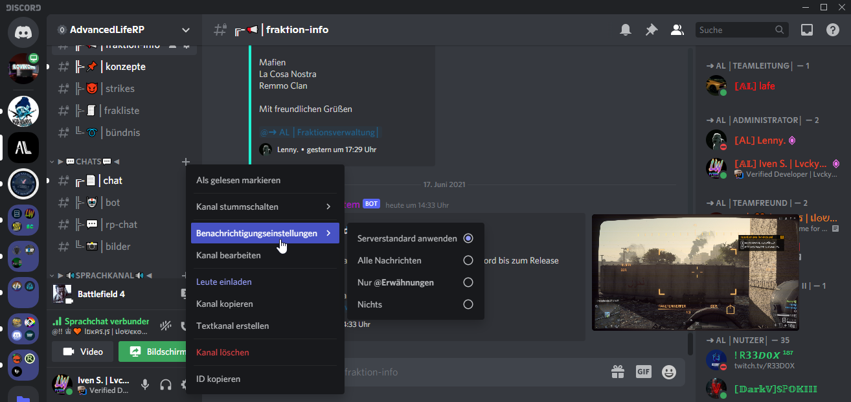Click the Suche search field
This screenshot has width=851, height=402.
(735, 30)
